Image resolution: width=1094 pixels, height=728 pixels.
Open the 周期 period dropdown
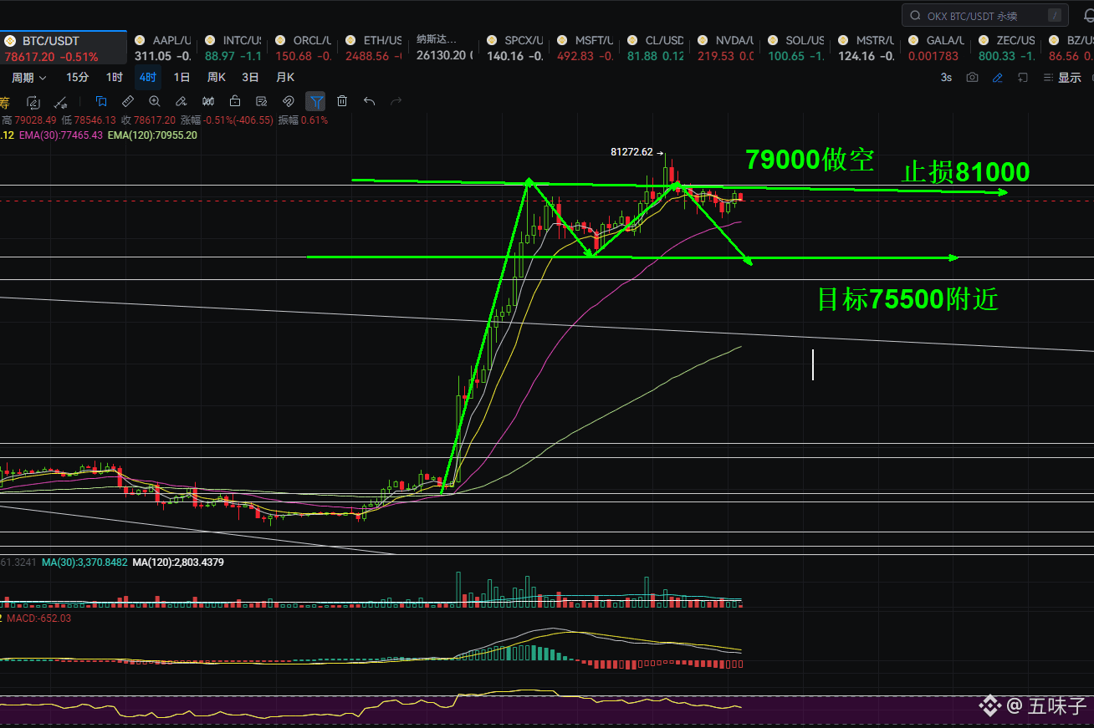pos(28,77)
